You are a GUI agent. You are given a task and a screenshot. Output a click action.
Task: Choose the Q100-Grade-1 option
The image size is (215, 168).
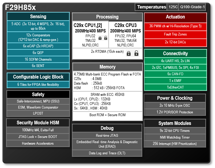point(193,7)
